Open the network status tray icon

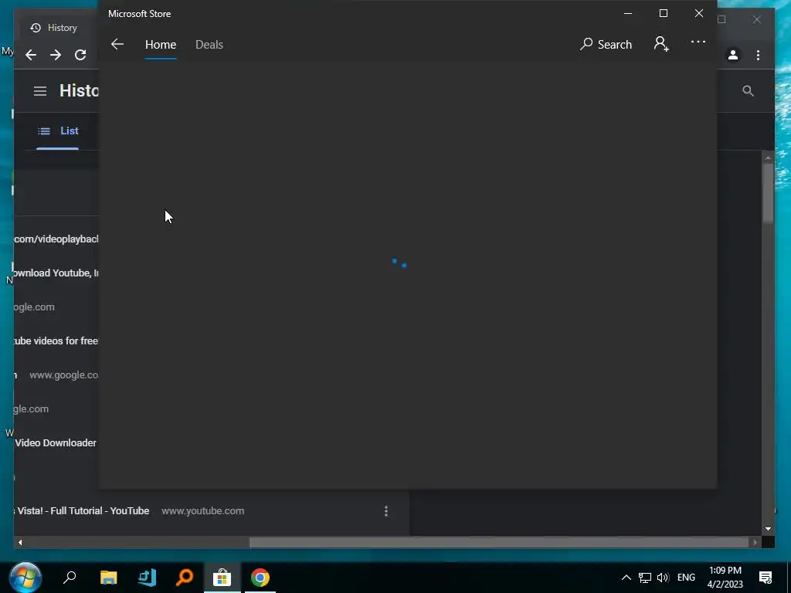pyautogui.click(x=645, y=578)
